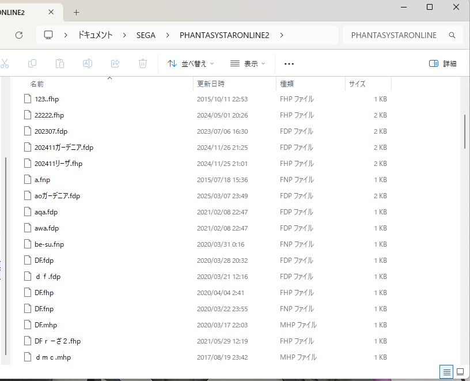Viewport: 470px width, 381px height.
Task: Toggle the 詳細 details pane button
Action: (443, 63)
